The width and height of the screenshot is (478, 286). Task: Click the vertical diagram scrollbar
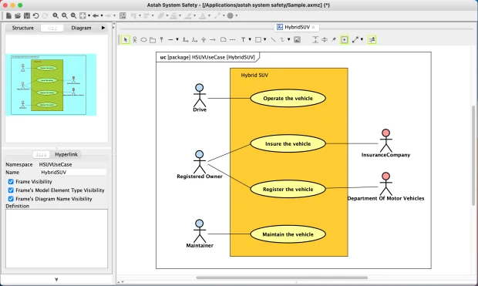[x=473, y=156]
